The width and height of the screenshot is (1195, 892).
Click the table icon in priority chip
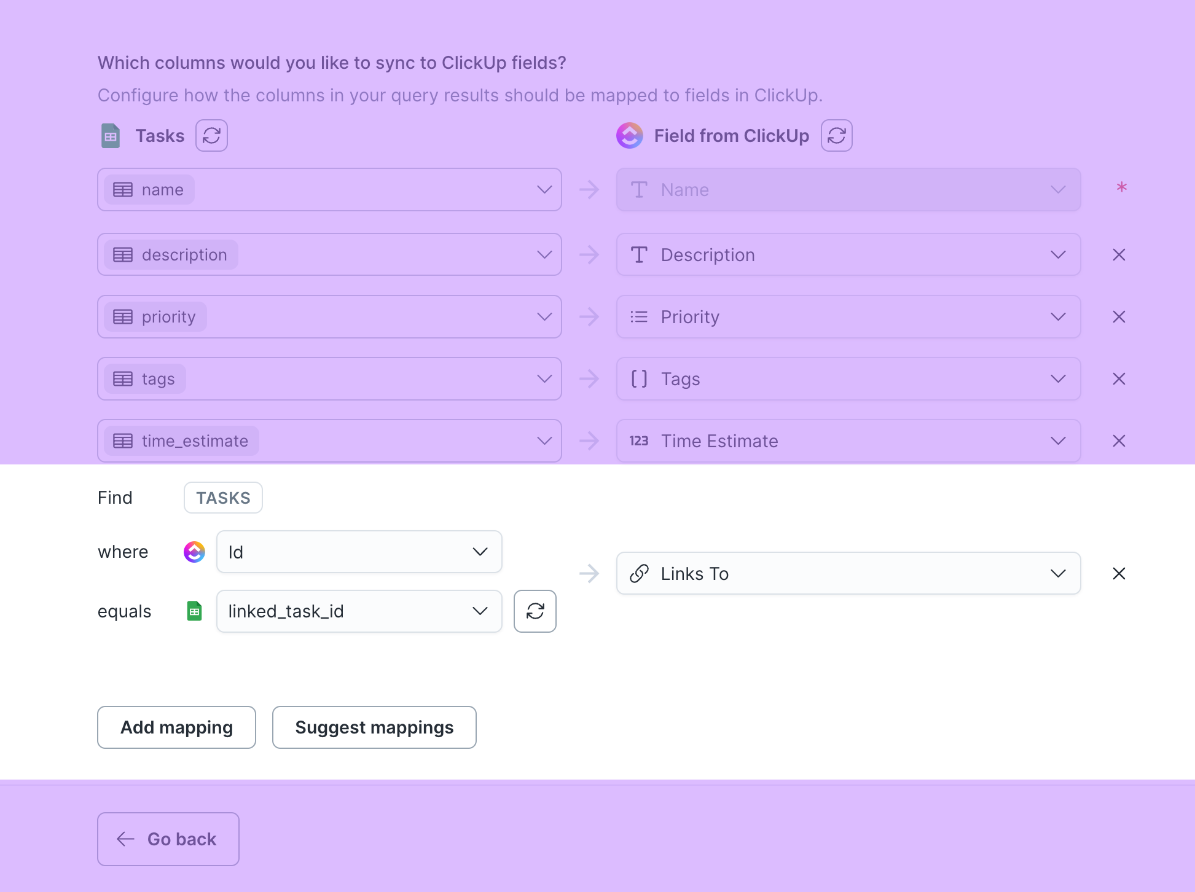123,317
